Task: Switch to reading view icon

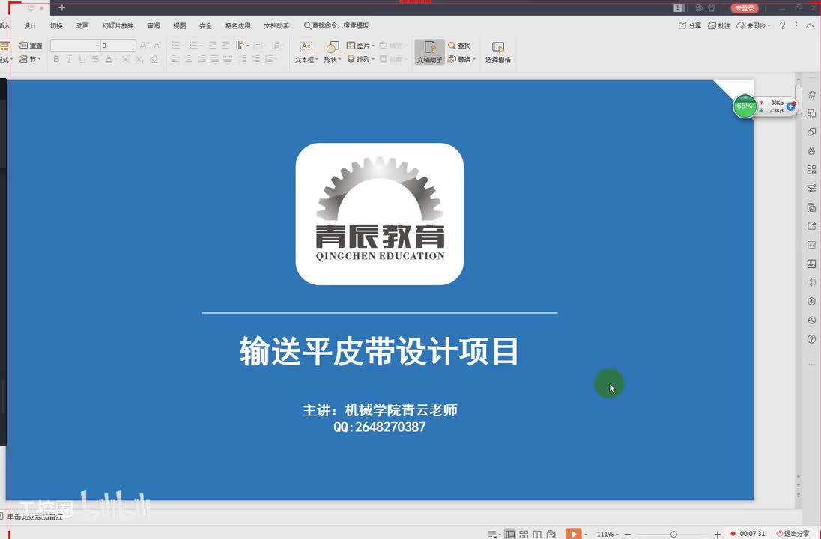Action: 537,534
